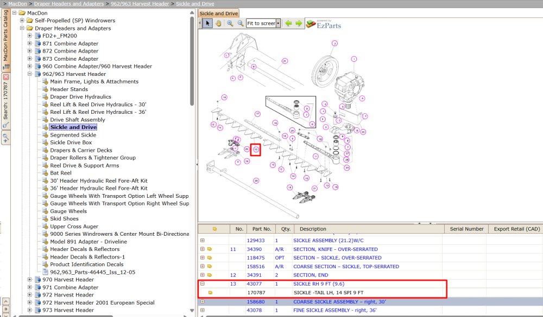This screenshot has height=317, width=543.
Task: Open the Fit to screen zoom dropdown
Action: 278,23
